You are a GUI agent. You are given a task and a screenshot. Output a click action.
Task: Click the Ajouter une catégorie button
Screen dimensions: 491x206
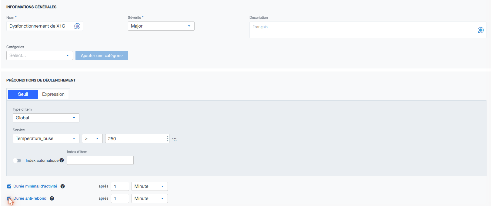click(102, 55)
